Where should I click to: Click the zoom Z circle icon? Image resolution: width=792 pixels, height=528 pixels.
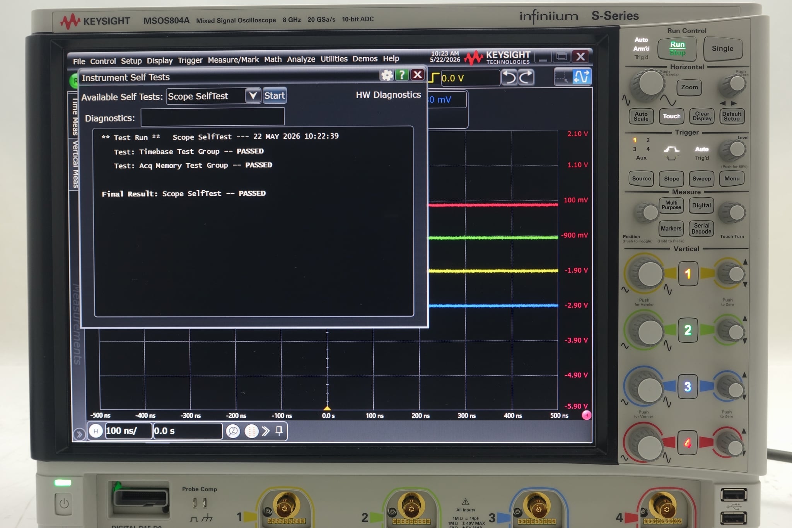click(x=233, y=431)
